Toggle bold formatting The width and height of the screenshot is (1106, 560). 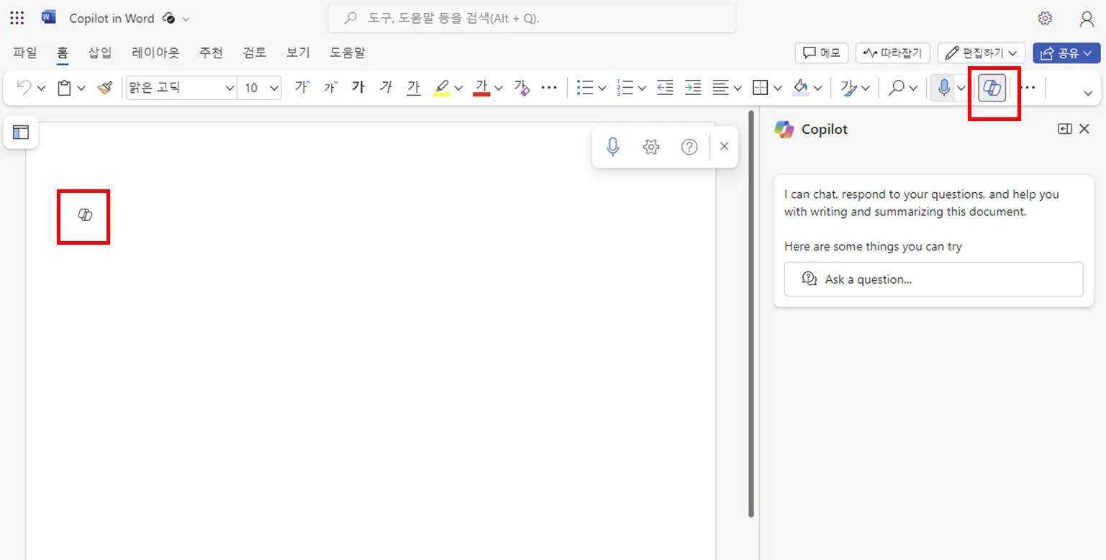[358, 88]
